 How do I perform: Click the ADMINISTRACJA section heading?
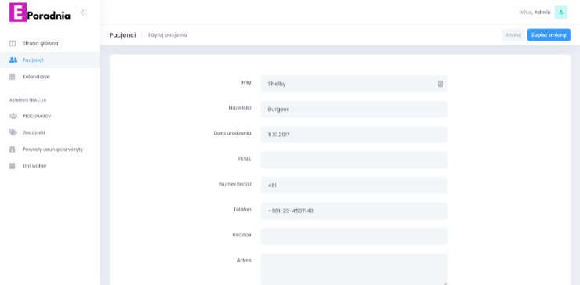point(27,100)
